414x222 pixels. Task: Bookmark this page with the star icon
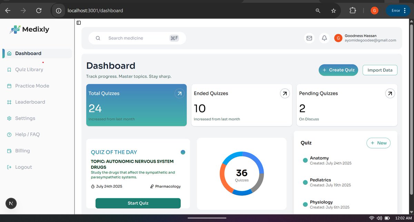pyautogui.click(x=334, y=11)
